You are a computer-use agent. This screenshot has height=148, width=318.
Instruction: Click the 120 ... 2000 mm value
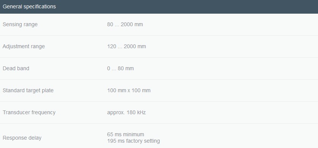click(127, 47)
